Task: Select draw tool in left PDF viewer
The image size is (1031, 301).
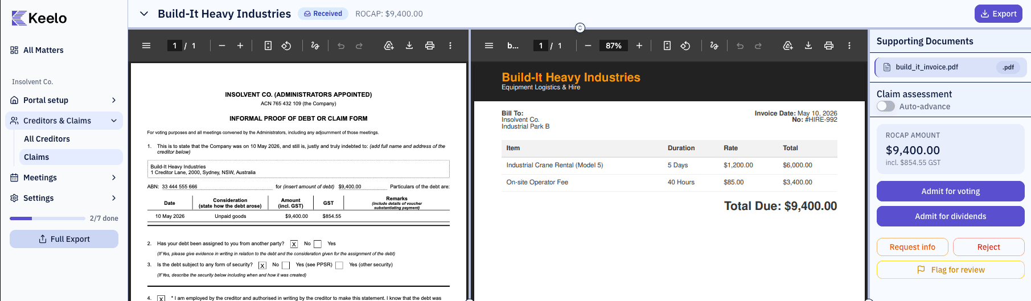Action: [x=315, y=46]
